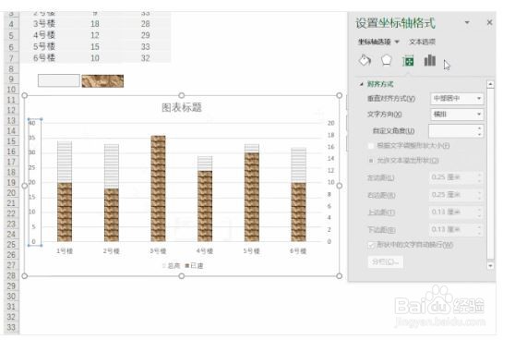Viewport: 515px width, 340px height.
Task: Select cell containing 3号楼
Action: pyautogui.click(x=44, y=24)
